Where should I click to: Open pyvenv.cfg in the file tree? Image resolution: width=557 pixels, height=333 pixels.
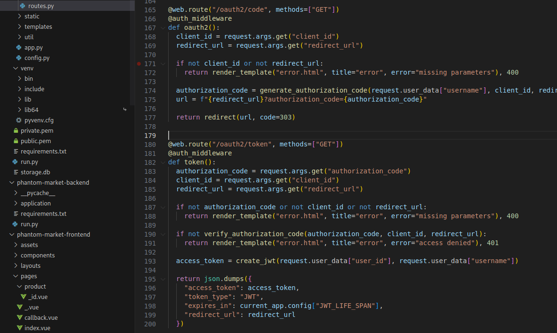(39, 120)
